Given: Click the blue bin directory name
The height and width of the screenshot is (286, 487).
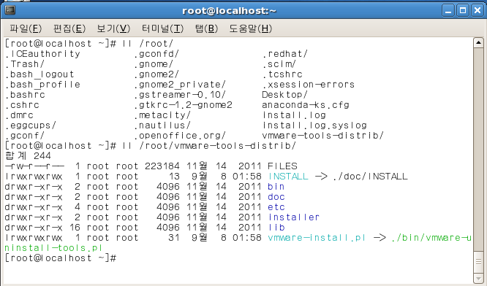Looking at the screenshot, I should [x=276, y=187].
